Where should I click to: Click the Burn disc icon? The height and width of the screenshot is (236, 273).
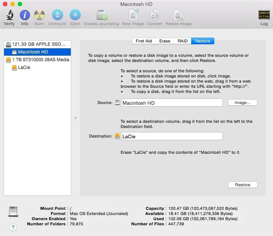click(x=39, y=15)
